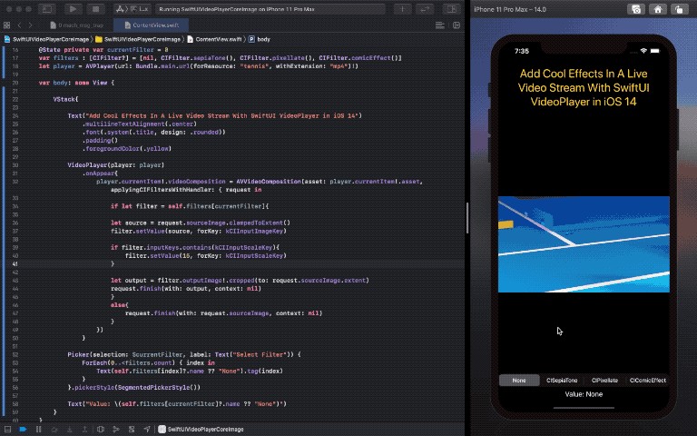
Task: Select the None filter segment
Action: (x=519, y=381)
